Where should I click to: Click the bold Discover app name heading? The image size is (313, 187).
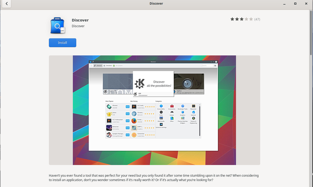coord(80,20)
